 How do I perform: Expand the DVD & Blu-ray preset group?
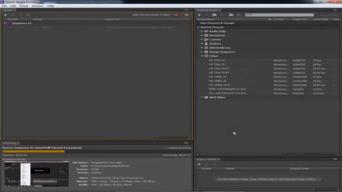click(x=202, y=48)
